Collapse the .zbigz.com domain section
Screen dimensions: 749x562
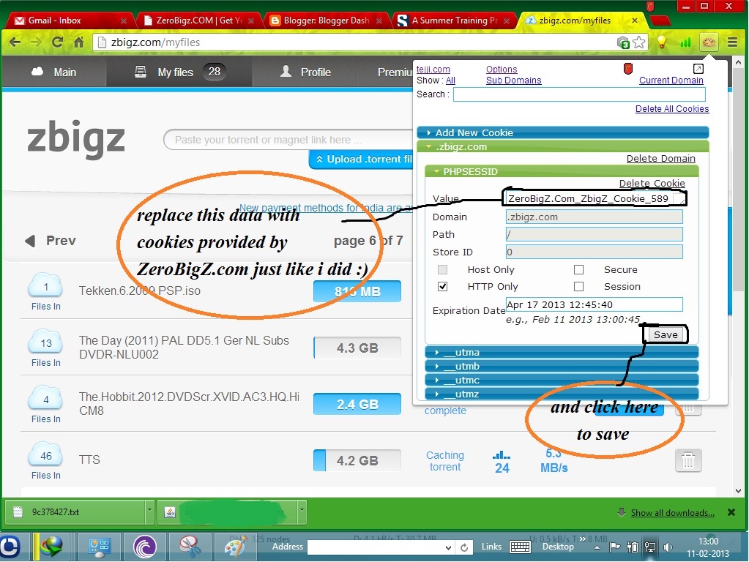(x=563, y=146)
